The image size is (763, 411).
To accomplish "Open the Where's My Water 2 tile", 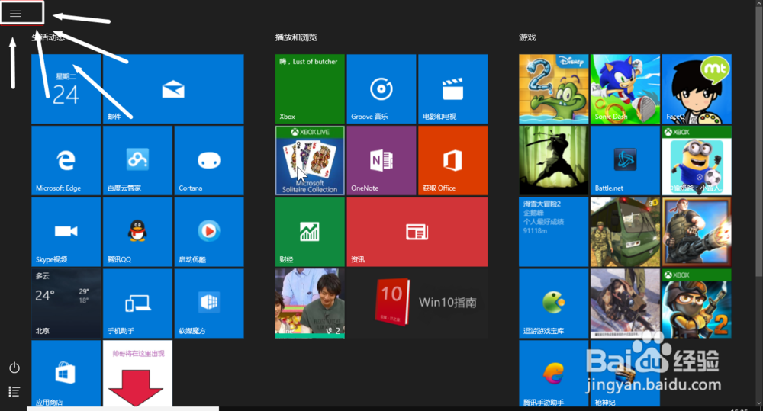I will tap(554, 89).
